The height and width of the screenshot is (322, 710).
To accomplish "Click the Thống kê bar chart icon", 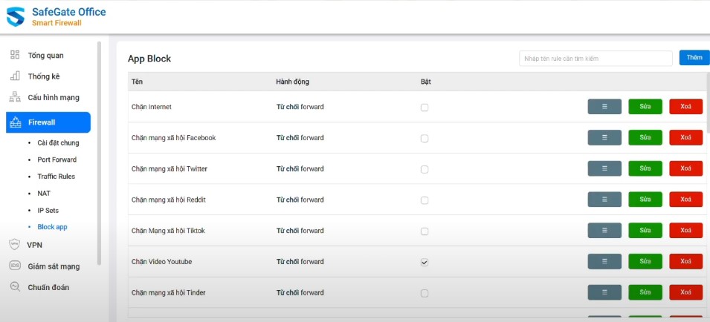I will click(15, 76).
